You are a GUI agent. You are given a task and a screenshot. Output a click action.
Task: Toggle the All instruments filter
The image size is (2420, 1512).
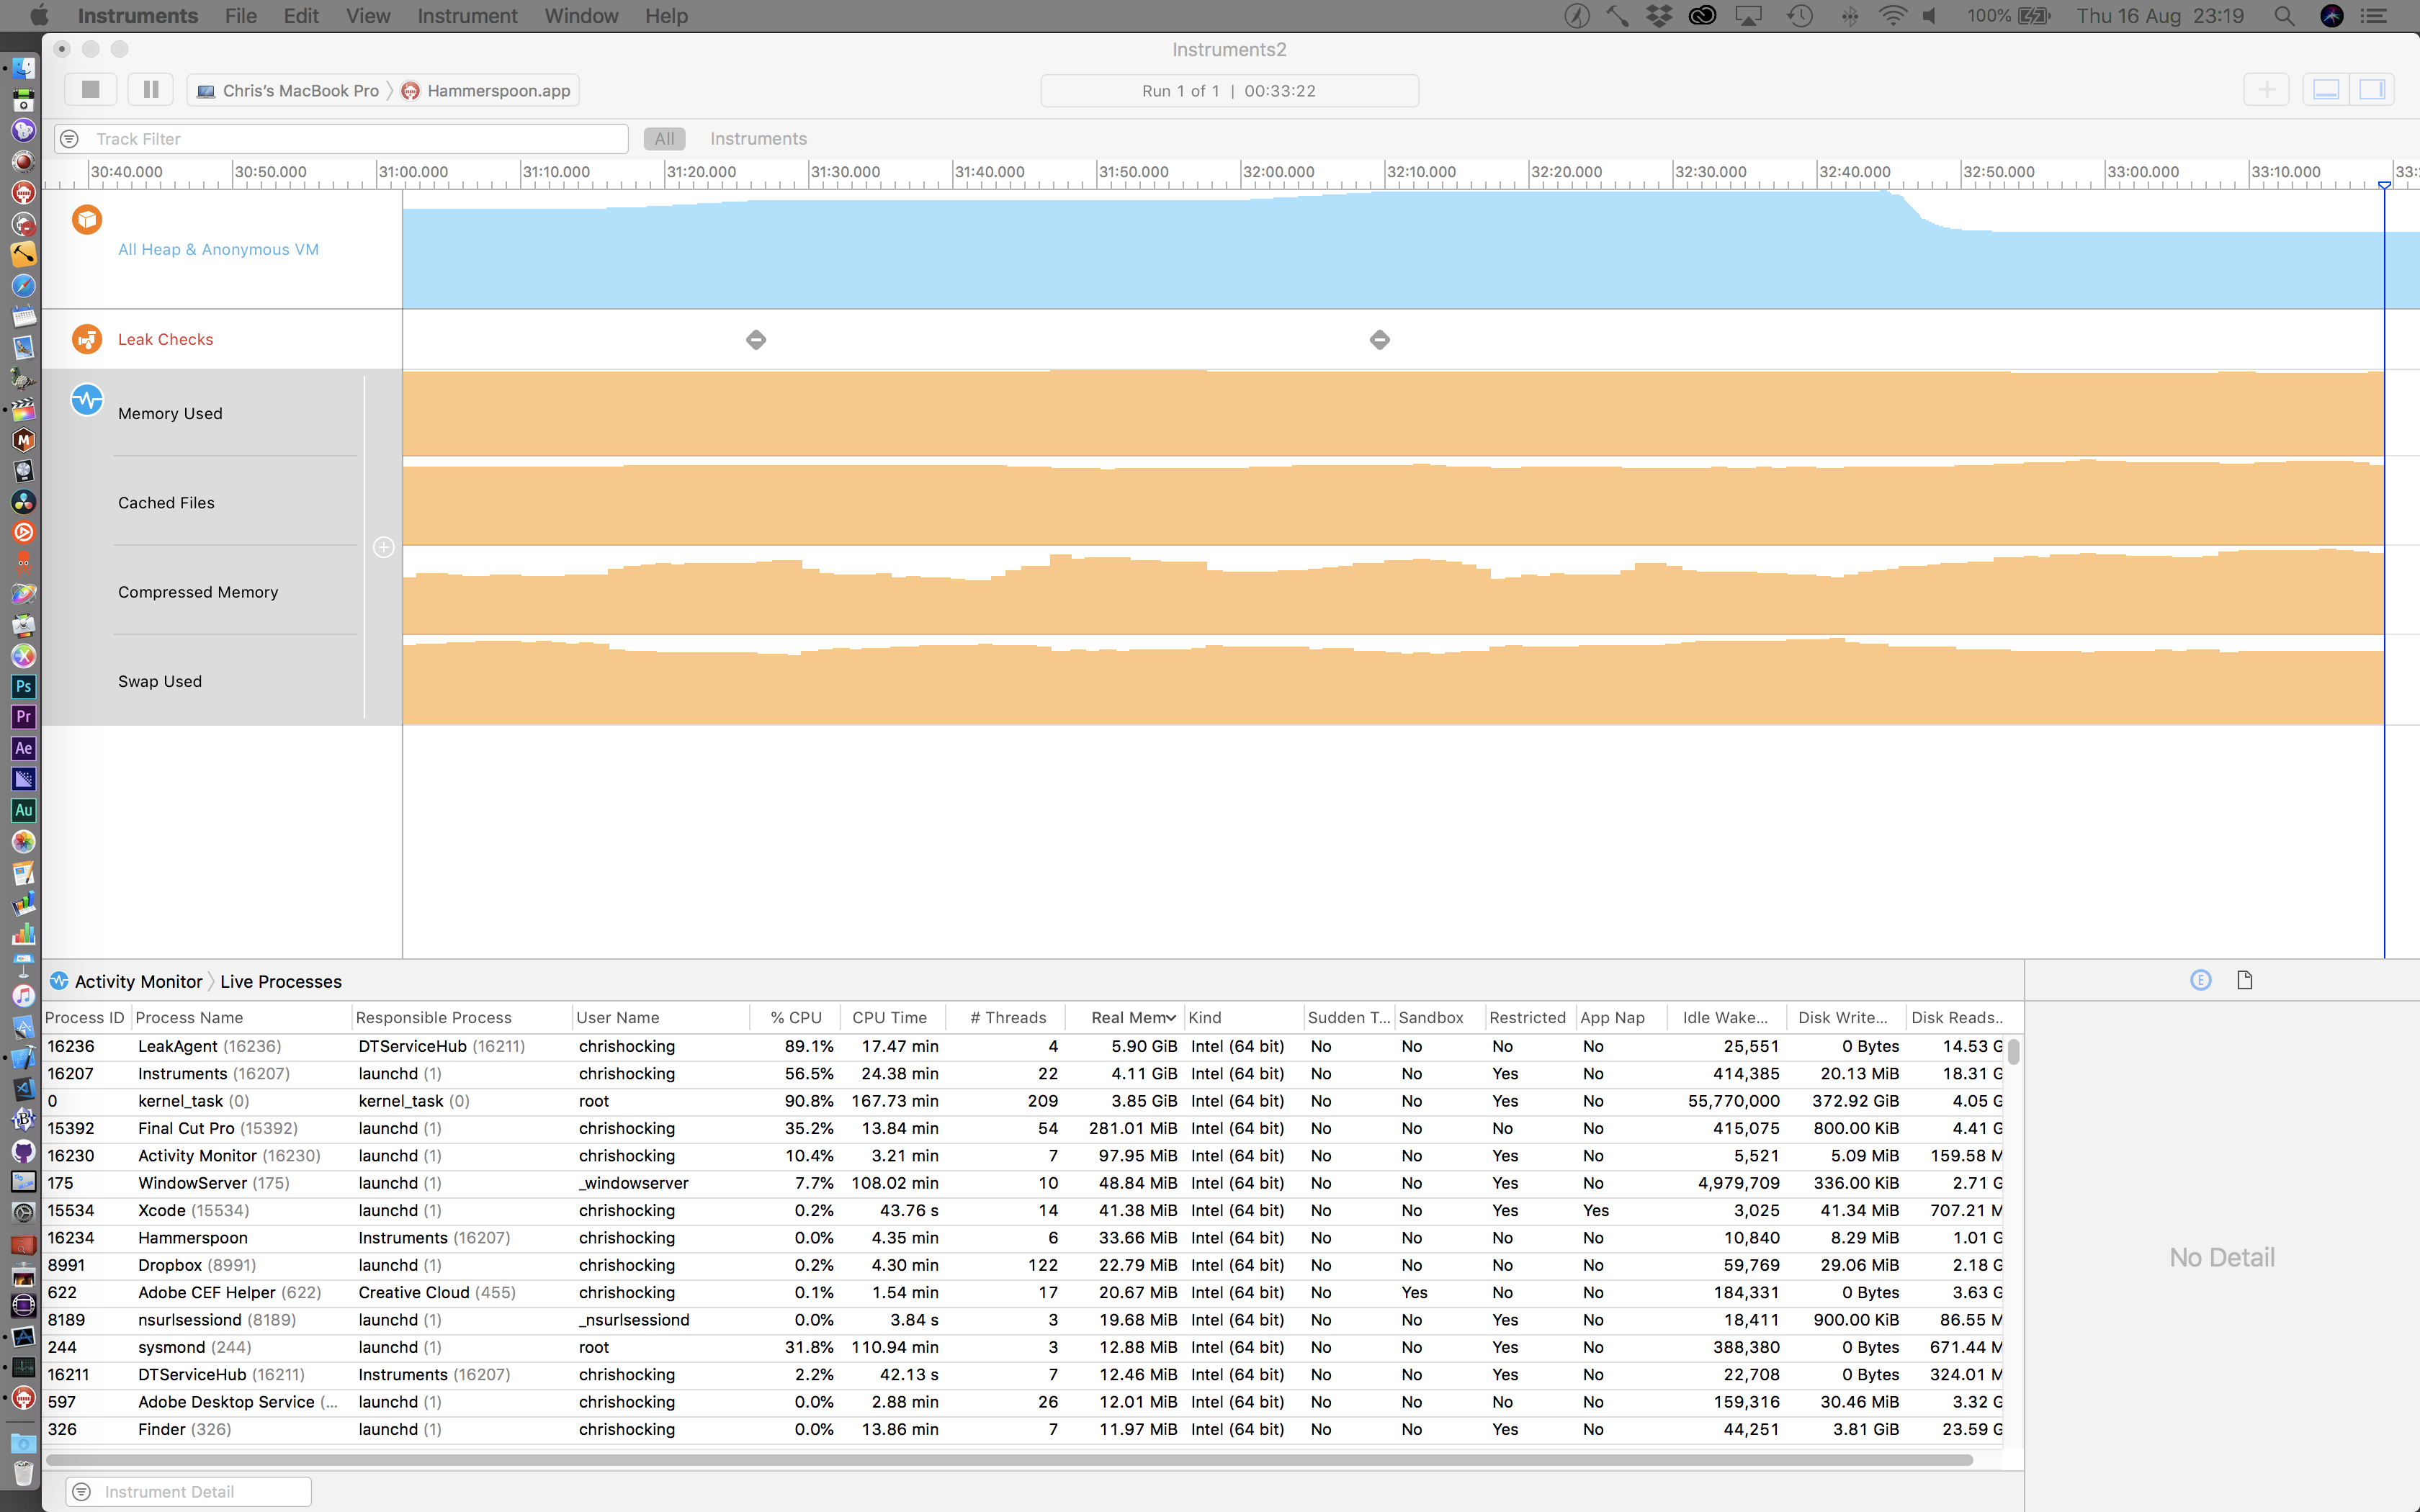[x=664, y=138]
